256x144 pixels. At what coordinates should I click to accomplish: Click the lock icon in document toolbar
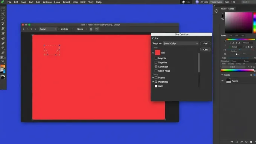click(91, 29)
